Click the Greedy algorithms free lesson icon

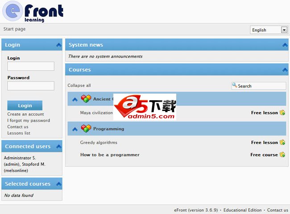pyautogui.click(x=282, y=142)
